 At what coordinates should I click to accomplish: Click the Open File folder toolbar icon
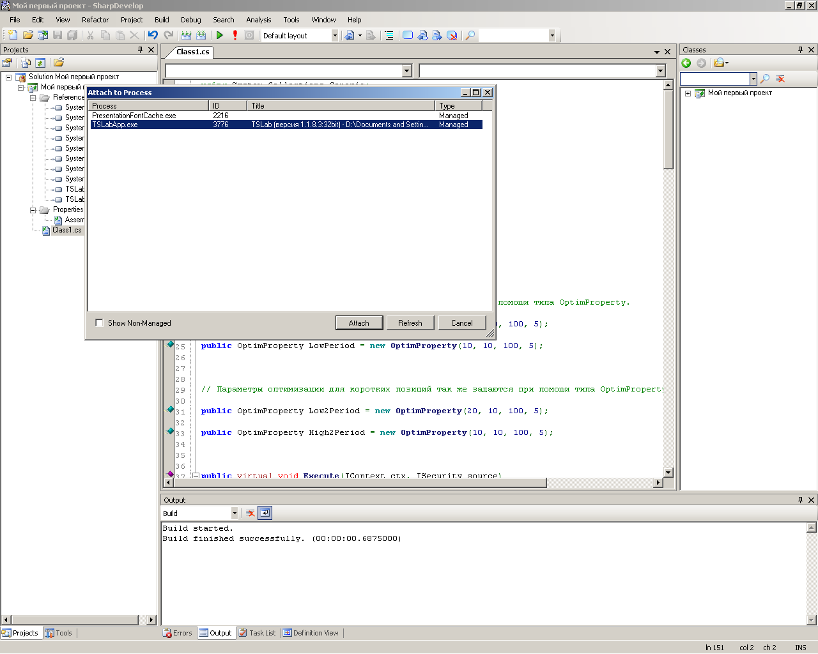tap(27, 36)
